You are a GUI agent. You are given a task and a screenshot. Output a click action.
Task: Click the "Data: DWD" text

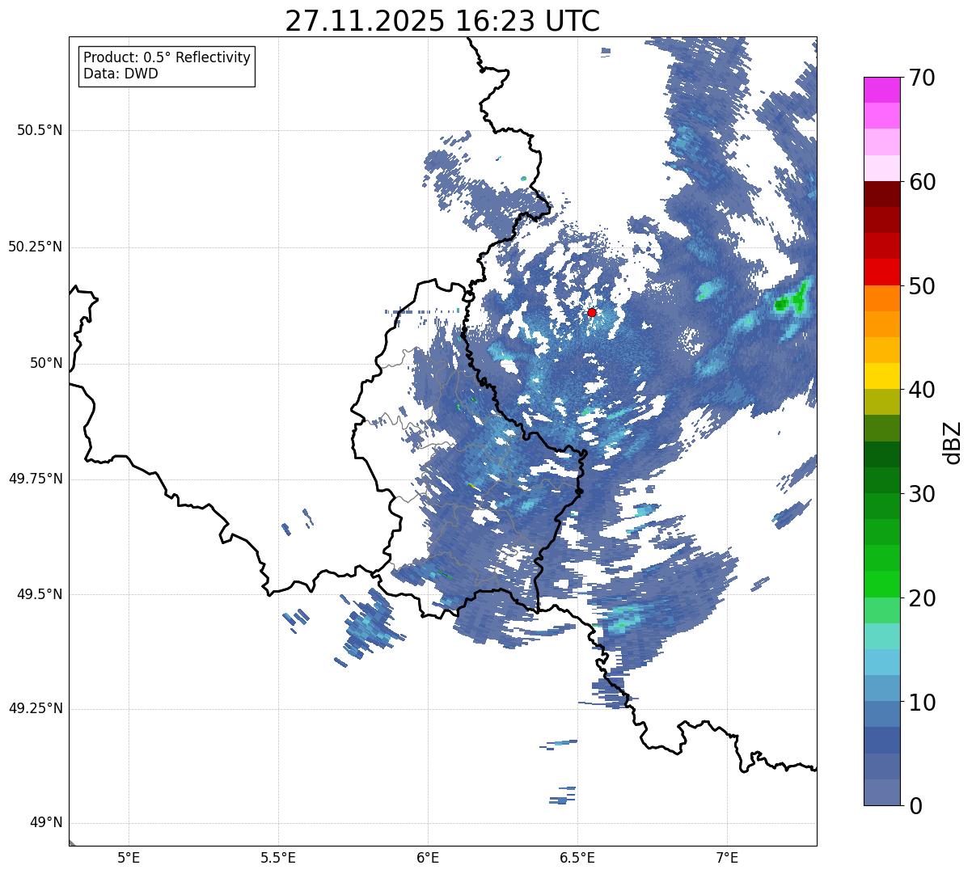(x=120, y=74)
